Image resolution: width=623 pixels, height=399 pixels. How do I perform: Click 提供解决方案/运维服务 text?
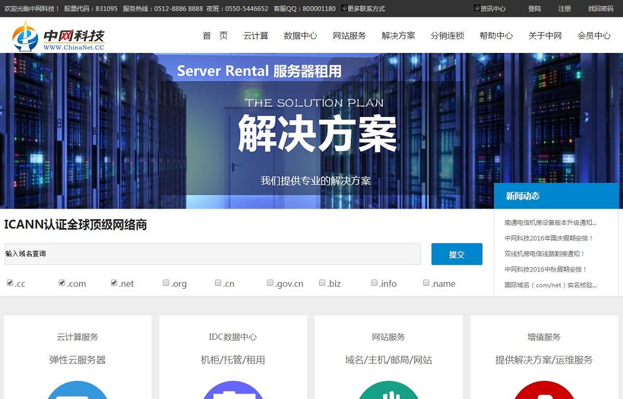point(544,360)
